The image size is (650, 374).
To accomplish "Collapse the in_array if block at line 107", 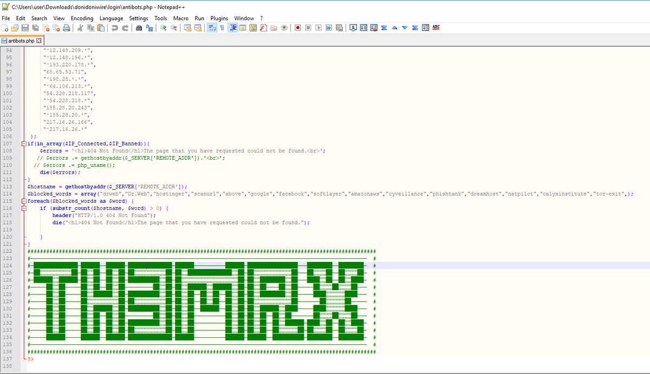I will [24, 143].
